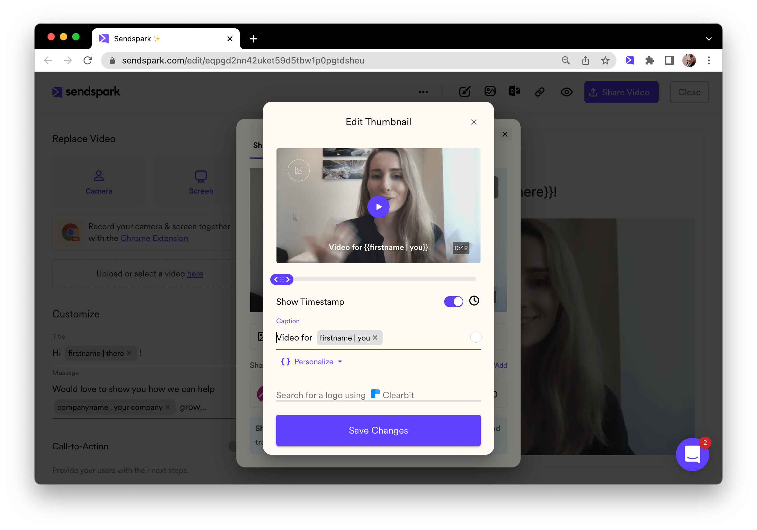Open the Personalize dropdown

[312, 361]
